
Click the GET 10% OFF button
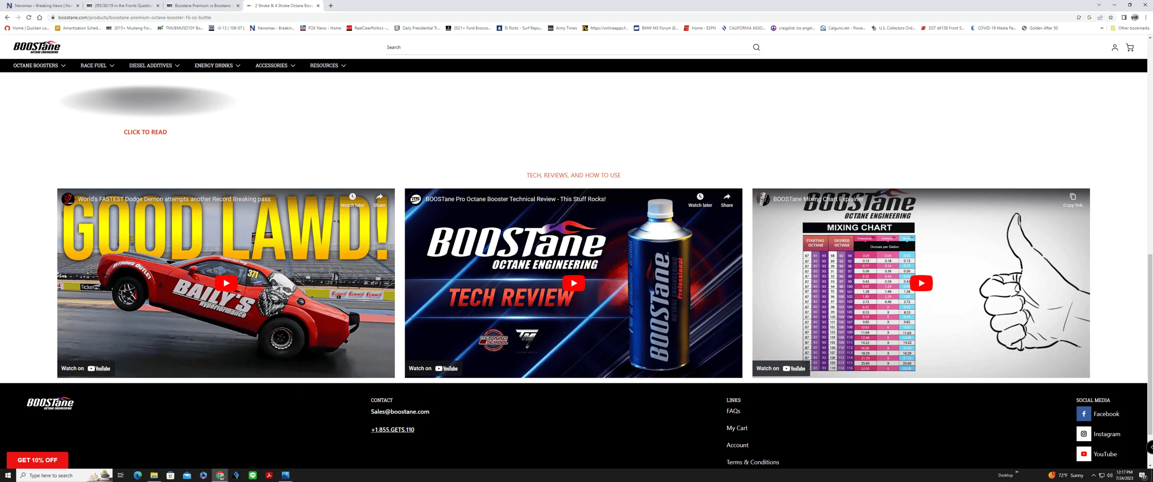click(37, 460)
